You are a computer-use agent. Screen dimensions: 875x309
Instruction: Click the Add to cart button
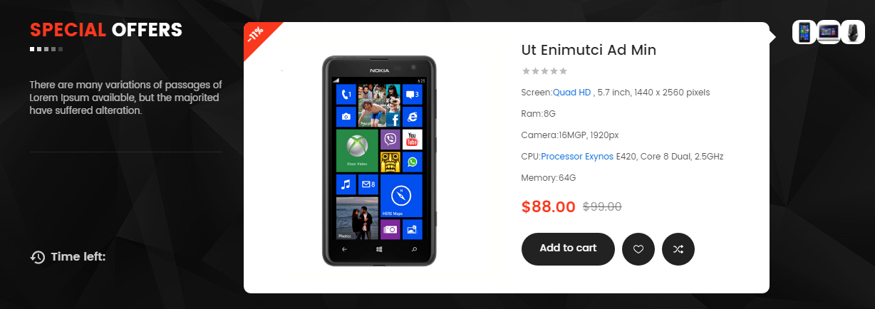568,249
